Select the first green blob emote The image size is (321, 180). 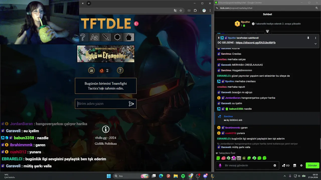point(218,158)
